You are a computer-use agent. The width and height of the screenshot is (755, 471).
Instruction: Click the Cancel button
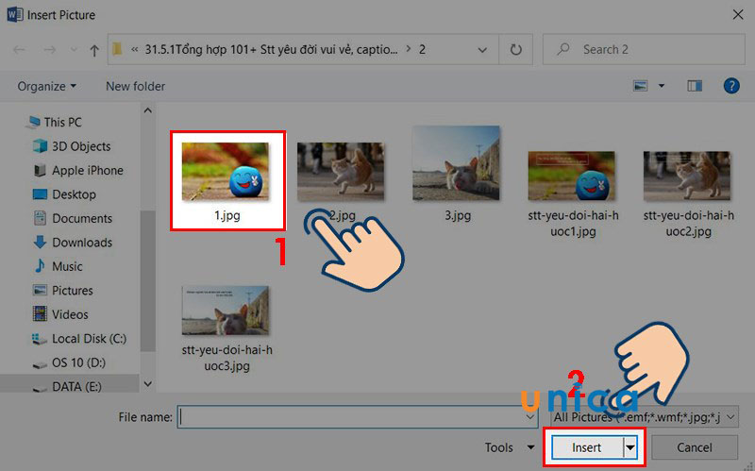point(695,447)
